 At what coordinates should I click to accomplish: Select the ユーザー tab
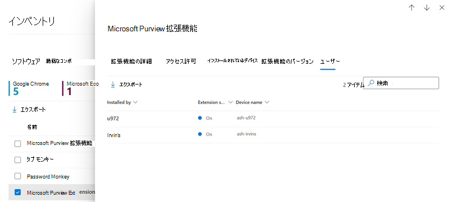[x=330, y=62]
